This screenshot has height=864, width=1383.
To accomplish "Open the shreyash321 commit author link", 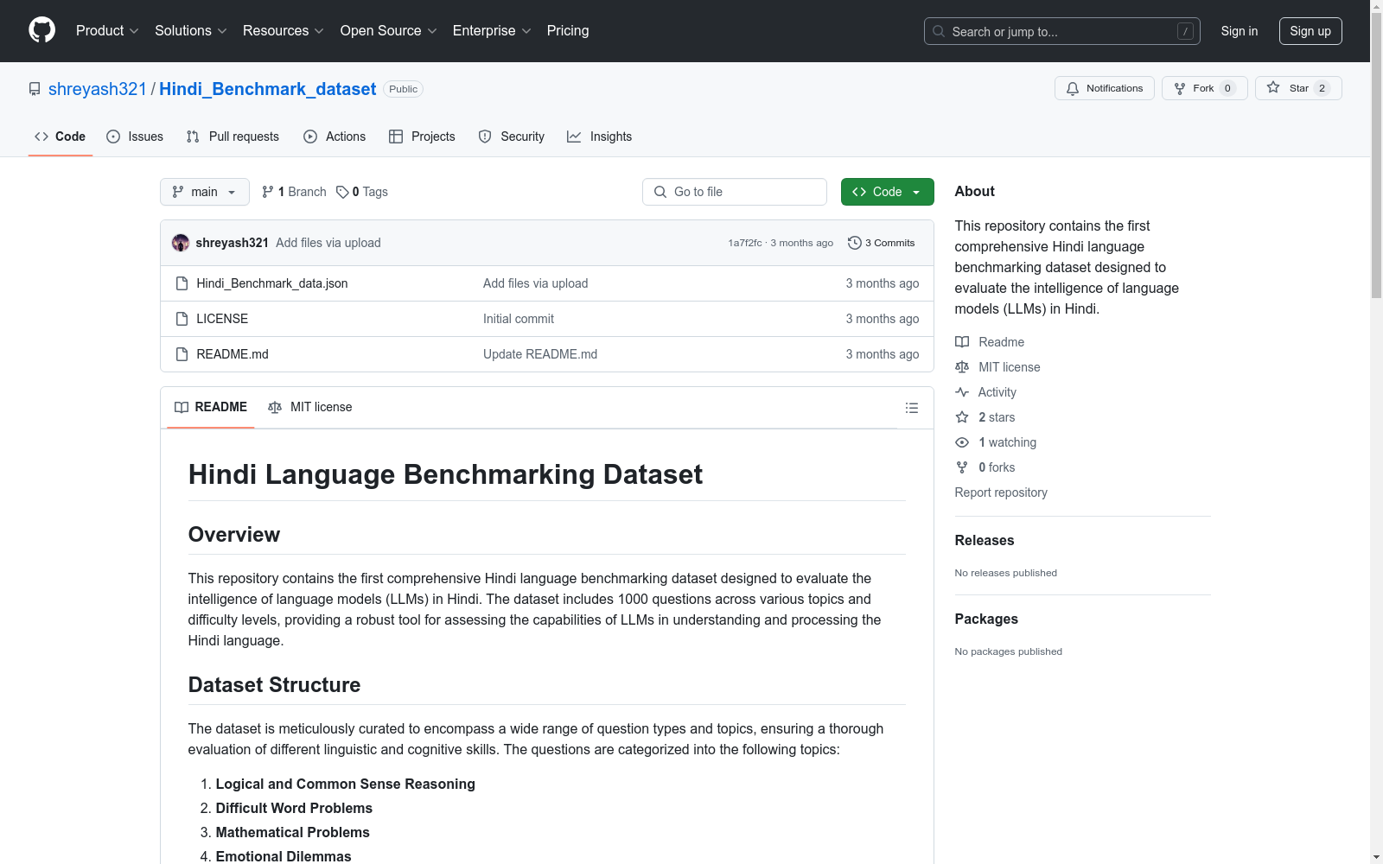I will click(x=233, y=243).
